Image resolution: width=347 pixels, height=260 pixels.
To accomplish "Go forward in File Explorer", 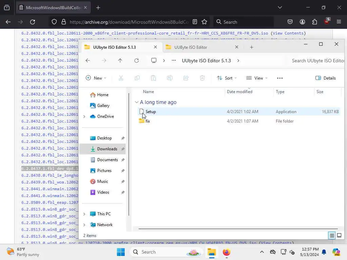I will tap(104, 61).
